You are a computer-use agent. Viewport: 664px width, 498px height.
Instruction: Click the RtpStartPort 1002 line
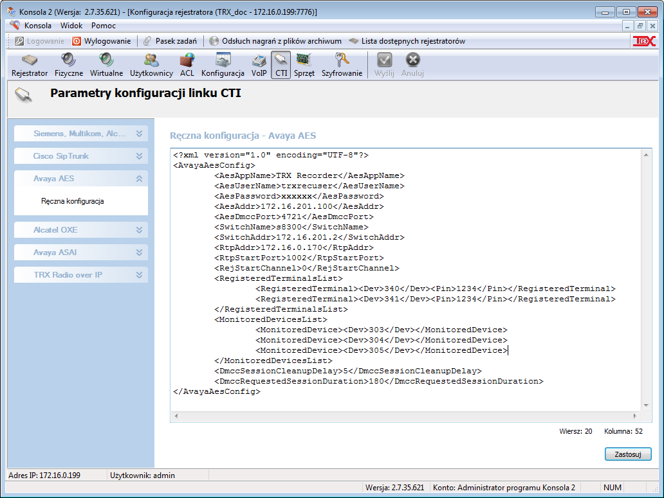coord(299,258)
